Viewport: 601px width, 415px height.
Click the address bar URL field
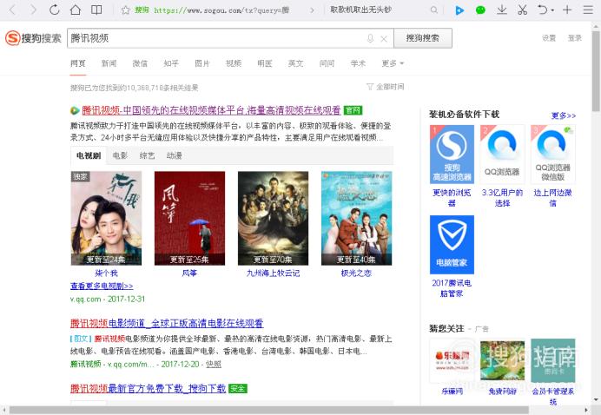coord(221,10)
